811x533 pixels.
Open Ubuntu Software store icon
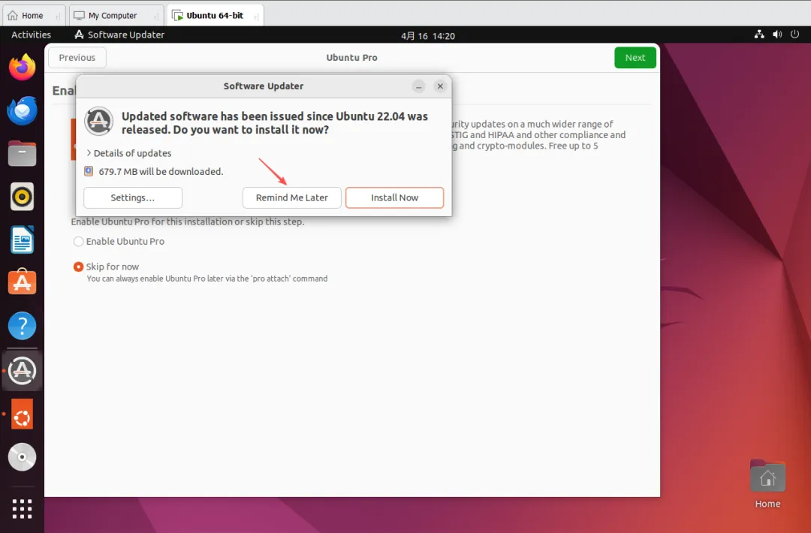23,282
